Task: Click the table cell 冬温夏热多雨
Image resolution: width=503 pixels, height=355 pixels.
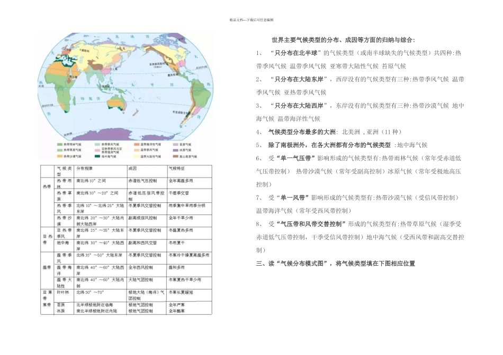Action: pyautogui.click(x=181, y=230)
